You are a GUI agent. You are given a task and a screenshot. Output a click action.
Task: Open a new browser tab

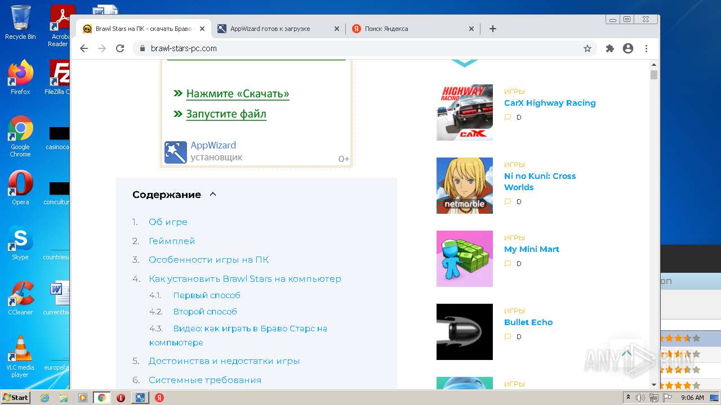point(493,29)
